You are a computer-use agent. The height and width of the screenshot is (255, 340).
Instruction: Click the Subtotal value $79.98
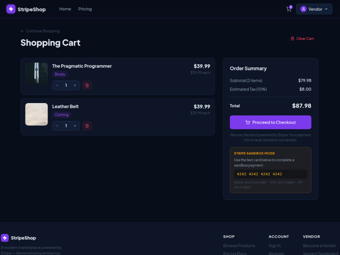click(x=305, y=81)
